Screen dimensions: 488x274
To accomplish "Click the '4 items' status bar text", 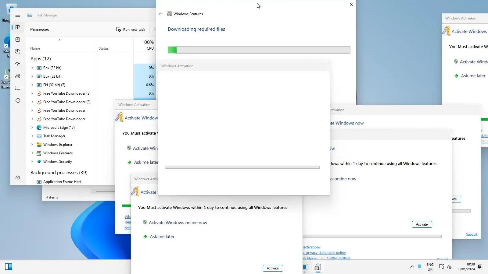I will tap(52, 197).
